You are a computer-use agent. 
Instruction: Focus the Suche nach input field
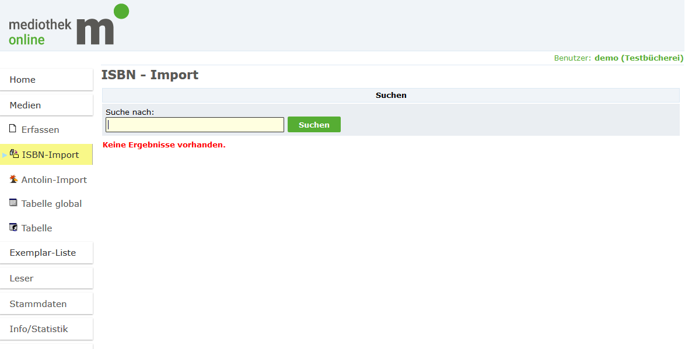(x=195, y=125)
